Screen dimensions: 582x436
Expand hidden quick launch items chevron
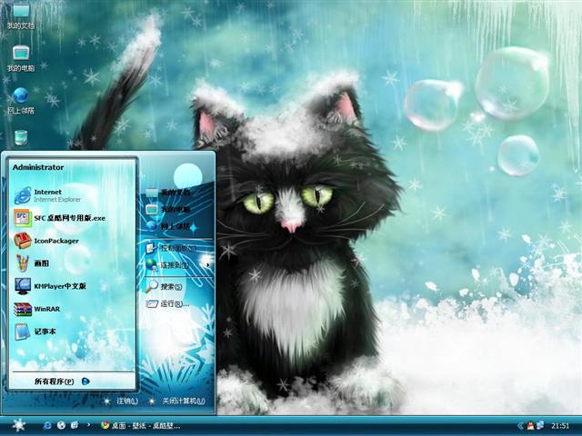click(x=88, y=424)
